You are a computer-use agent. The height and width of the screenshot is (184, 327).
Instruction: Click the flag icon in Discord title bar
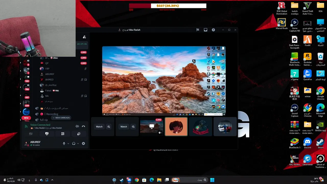point(197,30)
